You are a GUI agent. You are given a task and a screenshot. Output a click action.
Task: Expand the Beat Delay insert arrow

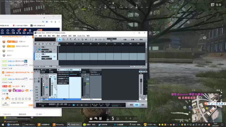point(90,72)
